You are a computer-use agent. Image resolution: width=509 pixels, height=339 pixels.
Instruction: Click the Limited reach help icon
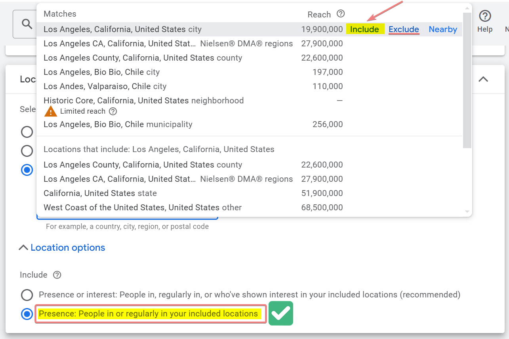coord(113,111)
